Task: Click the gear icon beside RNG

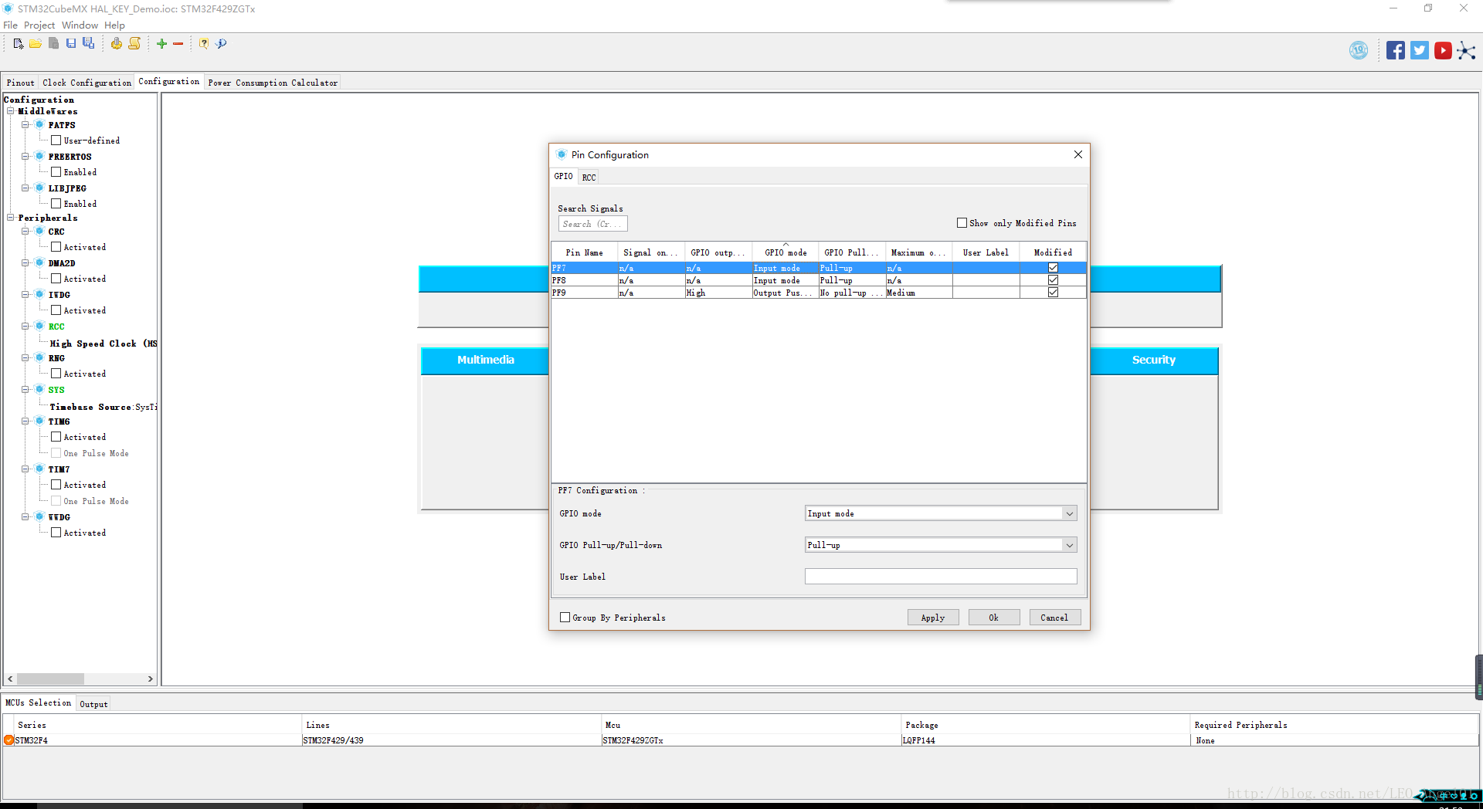Action: point(39,358)
